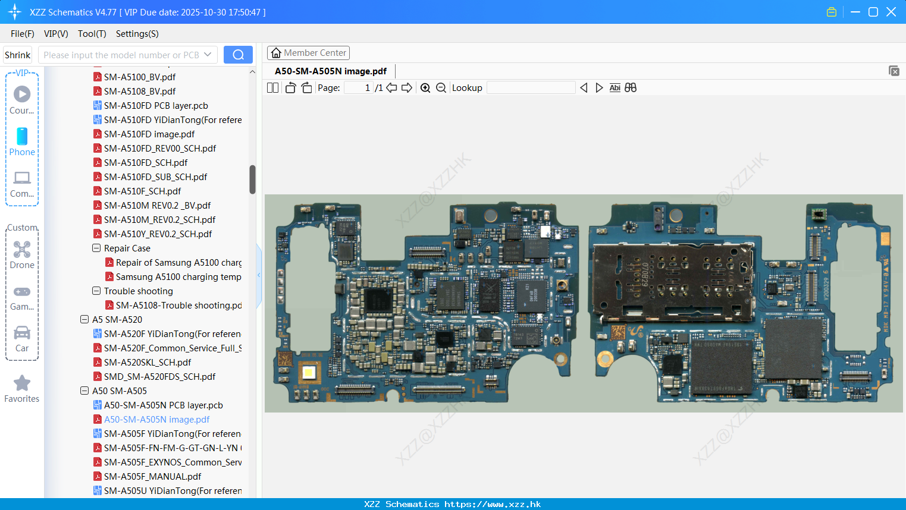
Task: Find next lookup result
Action: (599, 87)
